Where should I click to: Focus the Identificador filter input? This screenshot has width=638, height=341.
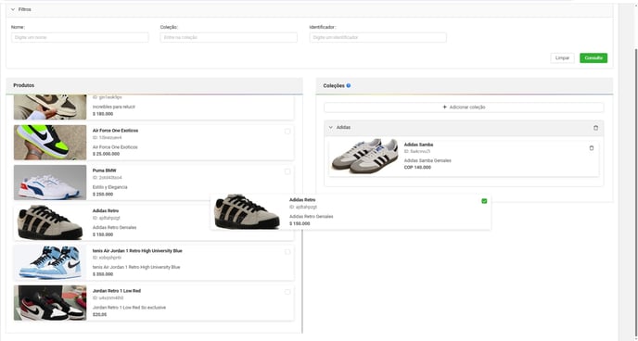coord(377,37)
